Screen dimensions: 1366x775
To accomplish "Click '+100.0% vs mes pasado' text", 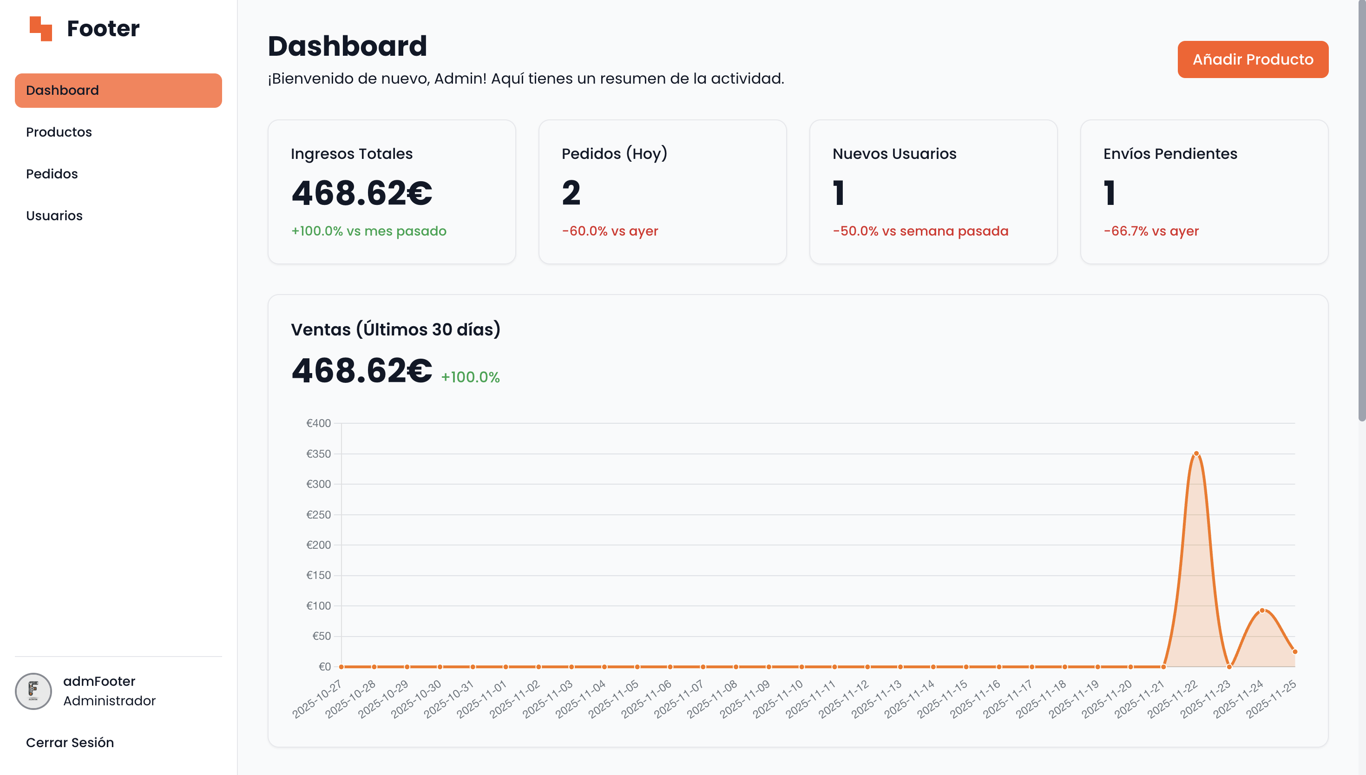I will coord(369,231).
